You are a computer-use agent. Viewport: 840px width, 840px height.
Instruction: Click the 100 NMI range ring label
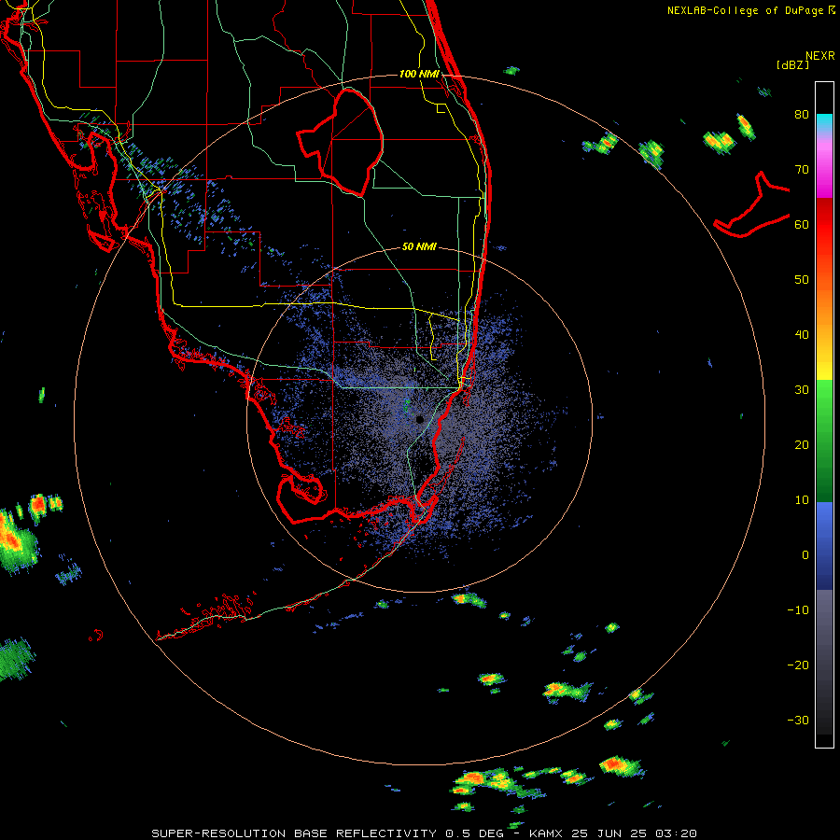419,74
